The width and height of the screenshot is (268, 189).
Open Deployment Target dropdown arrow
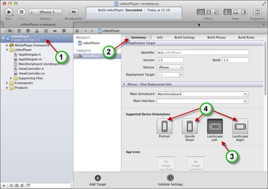click(x=181, y=75)
